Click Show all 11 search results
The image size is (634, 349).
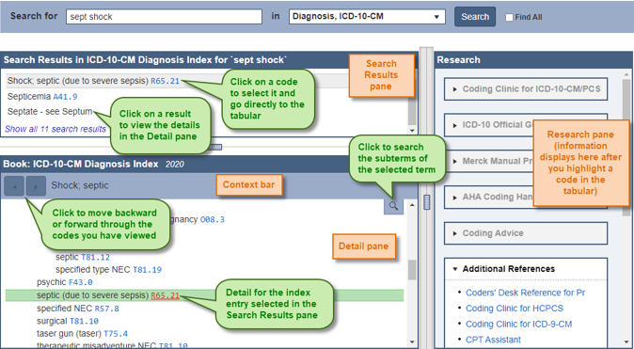pos(55,129)
